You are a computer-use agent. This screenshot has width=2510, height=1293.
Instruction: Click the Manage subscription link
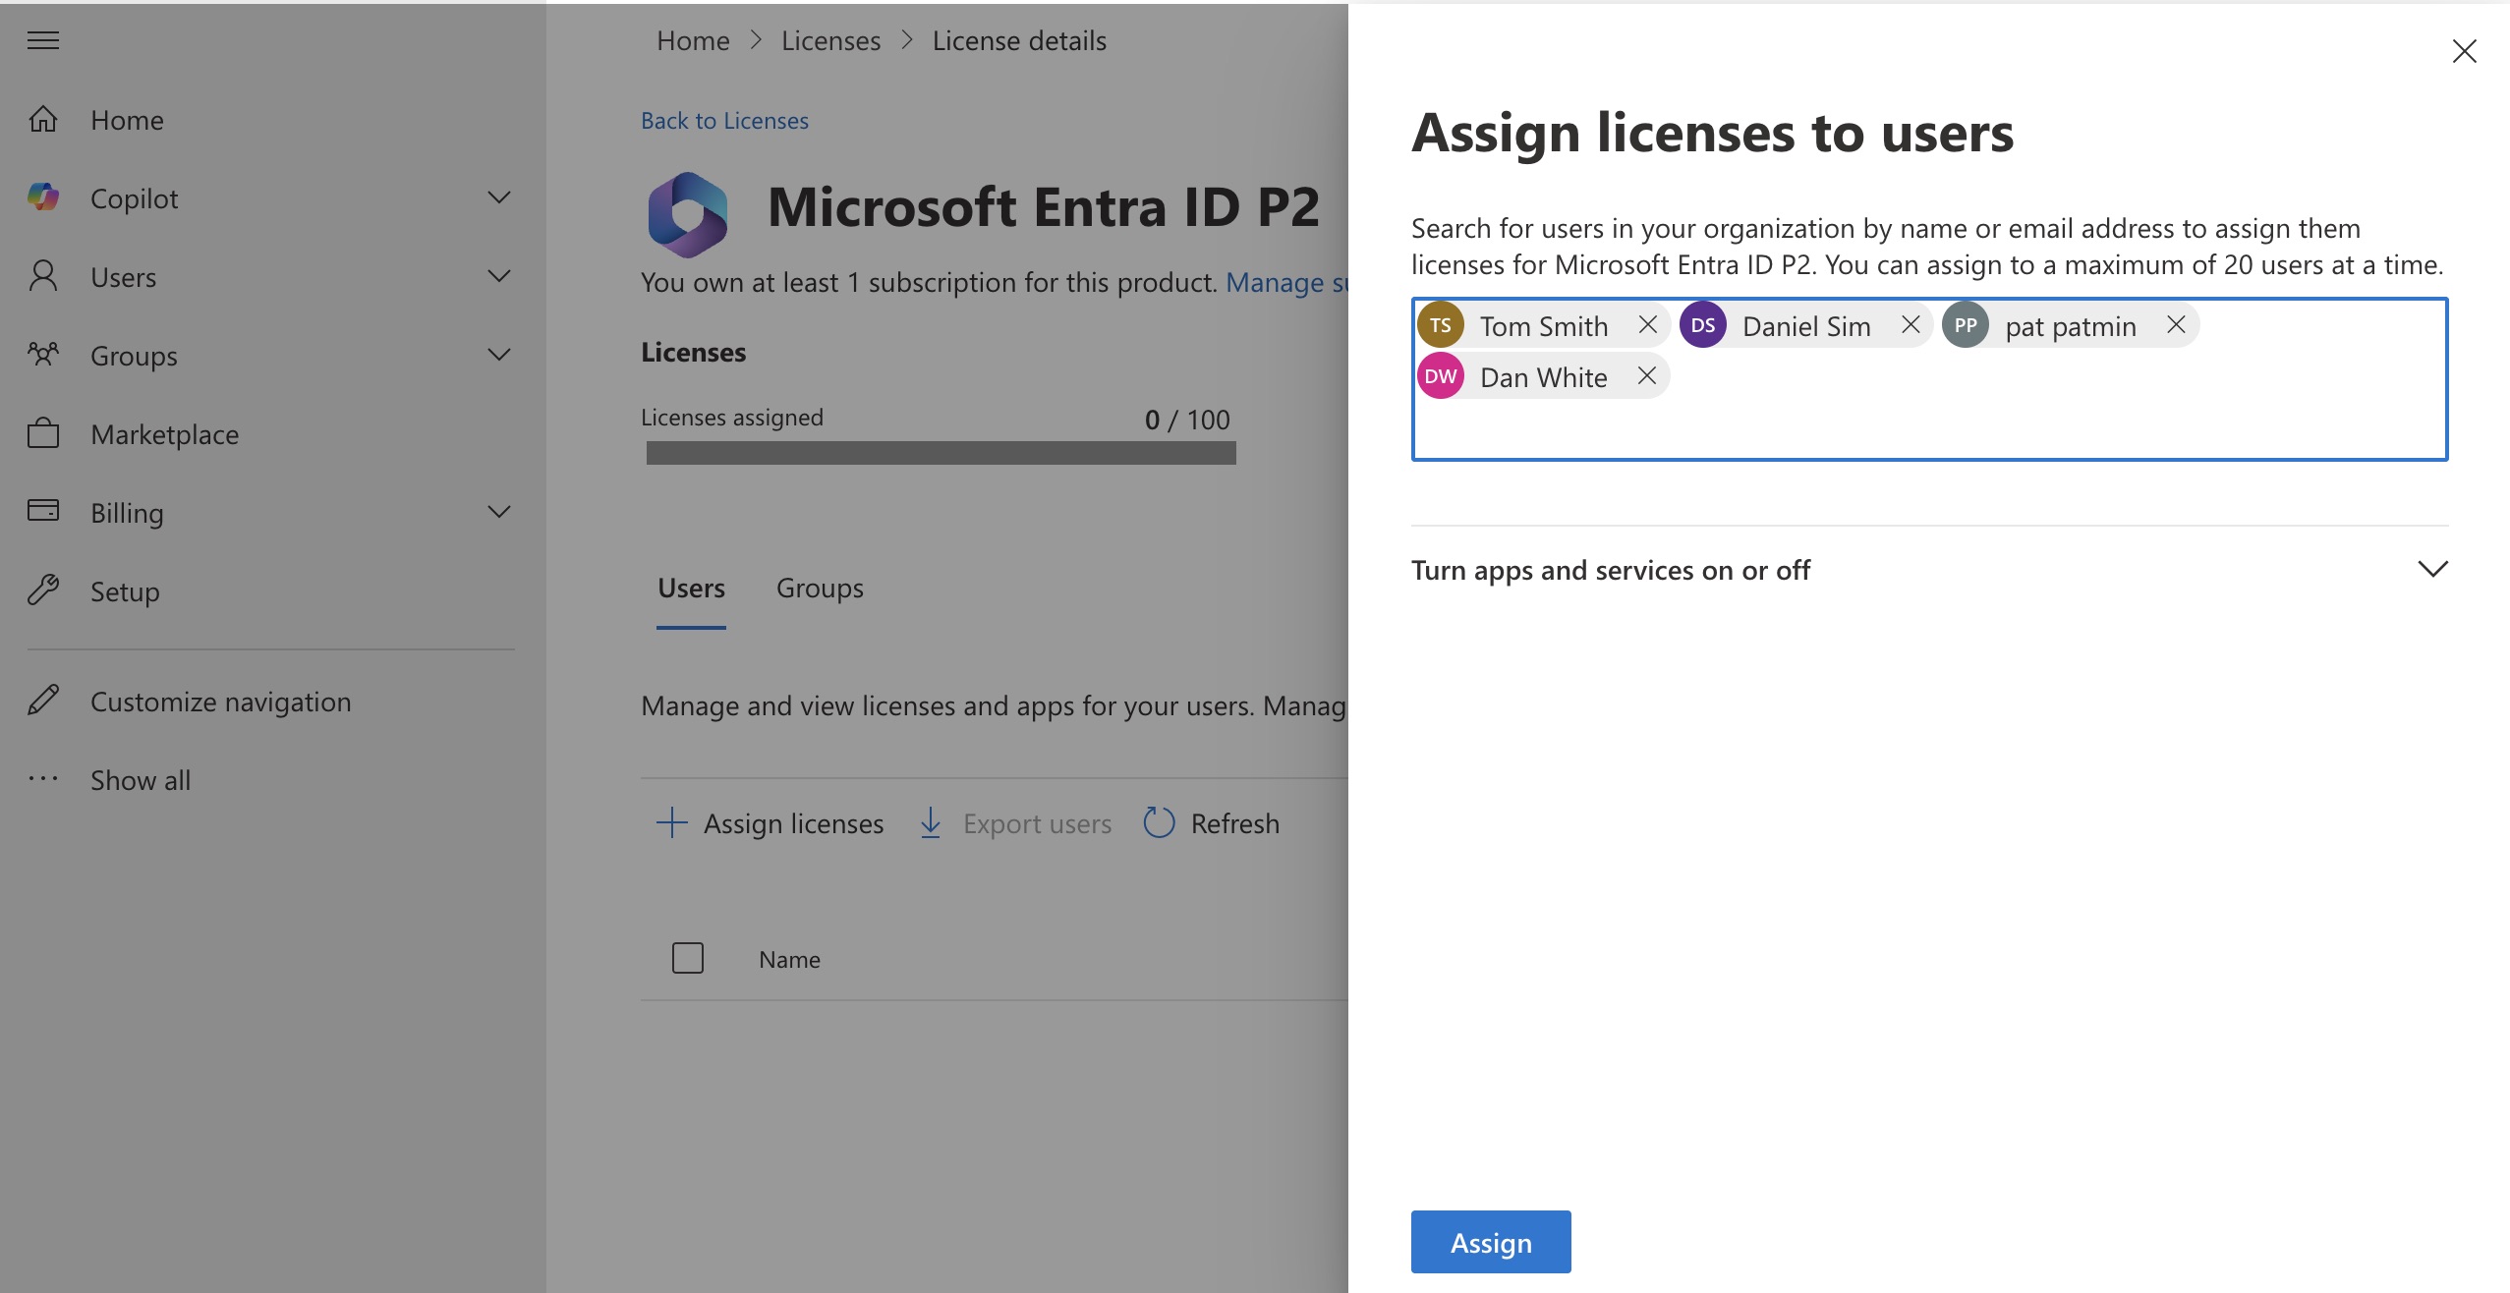[x=1286, y=283]
